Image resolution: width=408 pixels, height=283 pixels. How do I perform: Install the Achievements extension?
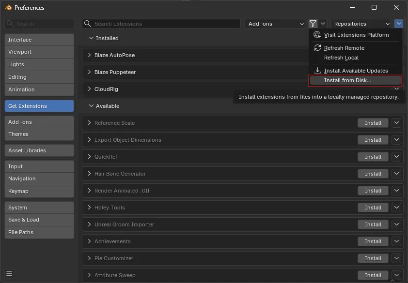[373, 241]
